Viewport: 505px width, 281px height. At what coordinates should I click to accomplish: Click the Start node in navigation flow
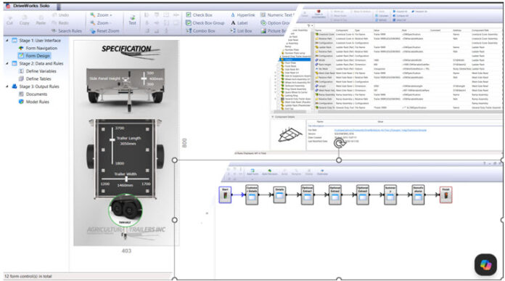(x=225, y=195)
